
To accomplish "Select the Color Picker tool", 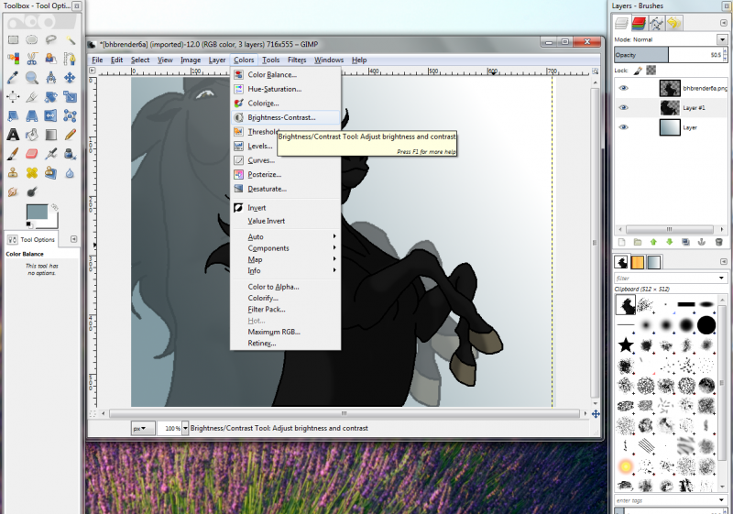I will pyautogui.click(x=13, y=78).
